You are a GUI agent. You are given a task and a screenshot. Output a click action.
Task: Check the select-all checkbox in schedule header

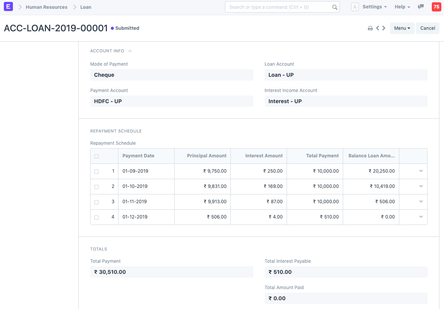[x=96, y=156]
